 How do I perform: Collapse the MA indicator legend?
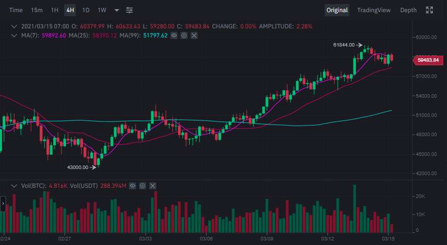click(14, 35)
